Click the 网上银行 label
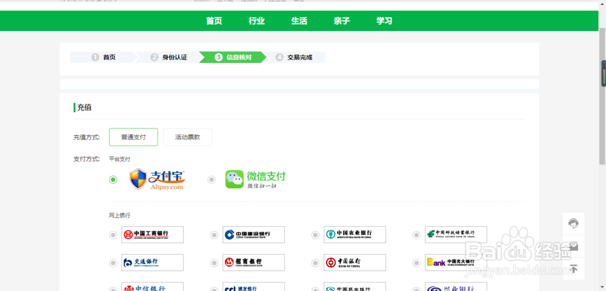The image size is (606, 291). (120, 216)
